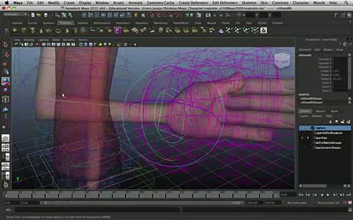Open the Create Deformers menu
353x220 pixels.
tap(193, 3)
